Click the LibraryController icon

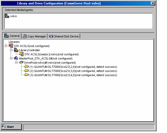pyautogui.click(x=16, y=50)
